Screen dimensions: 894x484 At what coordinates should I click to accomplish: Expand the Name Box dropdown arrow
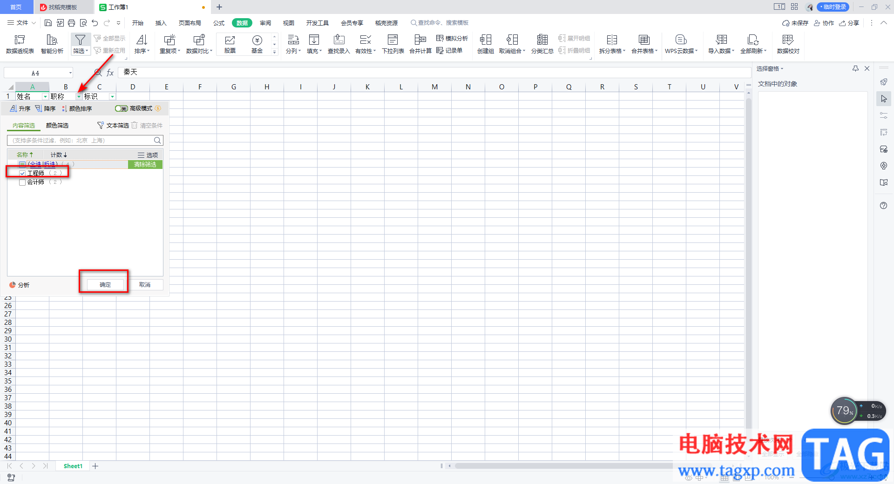pyautogui.click(x=70, y=73)
